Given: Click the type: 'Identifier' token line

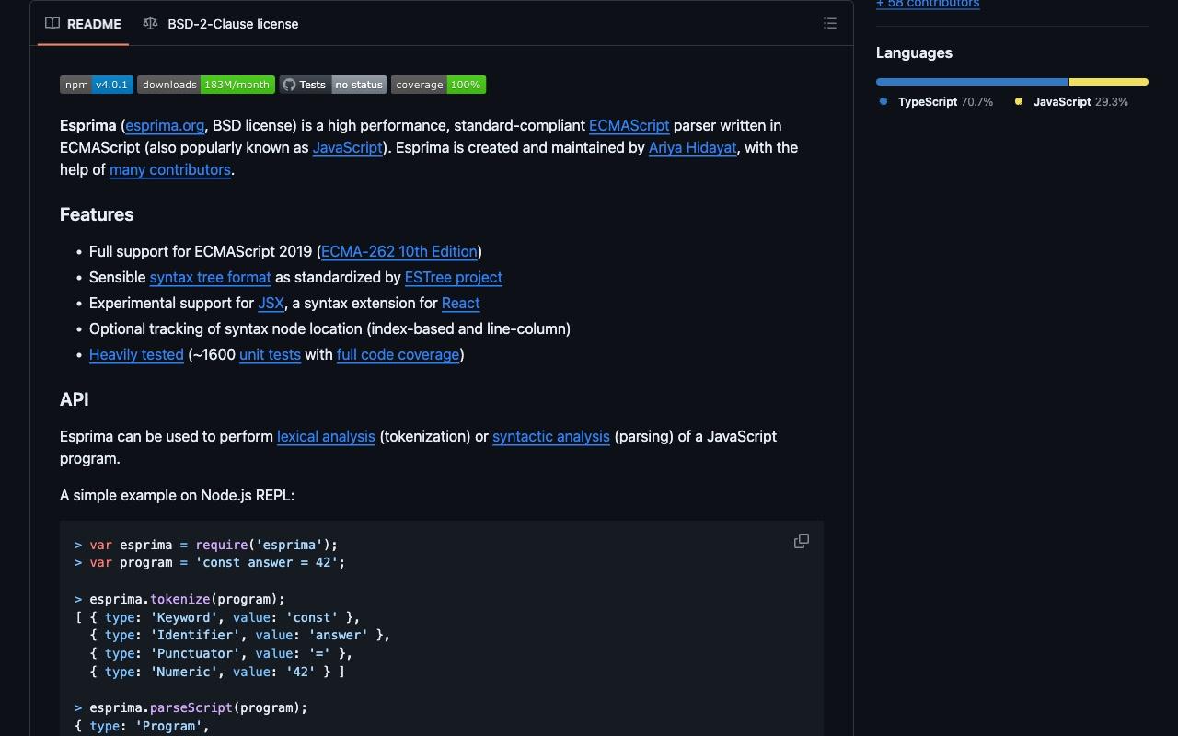Looking at the screenshot, I should (x=239, y=635).
